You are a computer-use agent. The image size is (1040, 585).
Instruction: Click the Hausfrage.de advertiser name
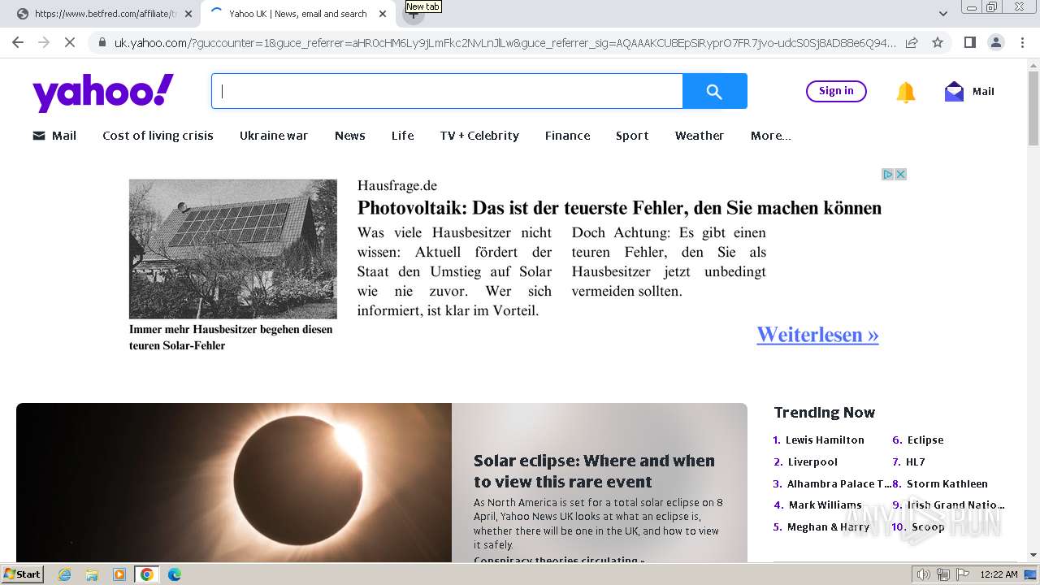pyautogui.click(x=397, y=185)
